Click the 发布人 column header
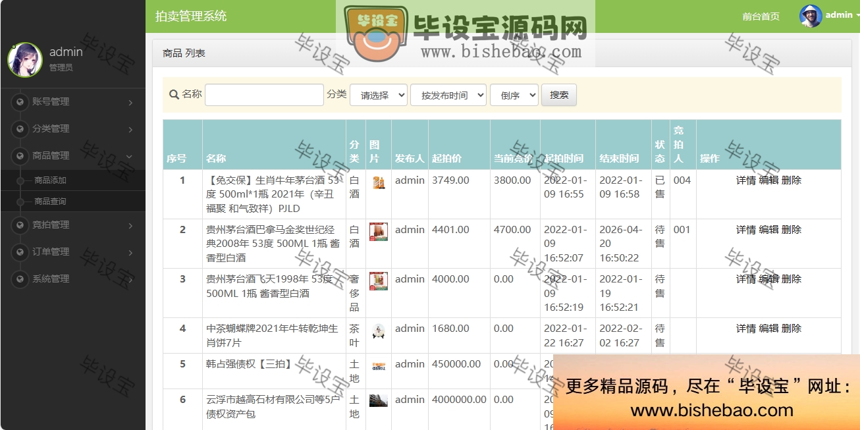The width and height of the screenshot is (860, 430). [x=410, y=159]
